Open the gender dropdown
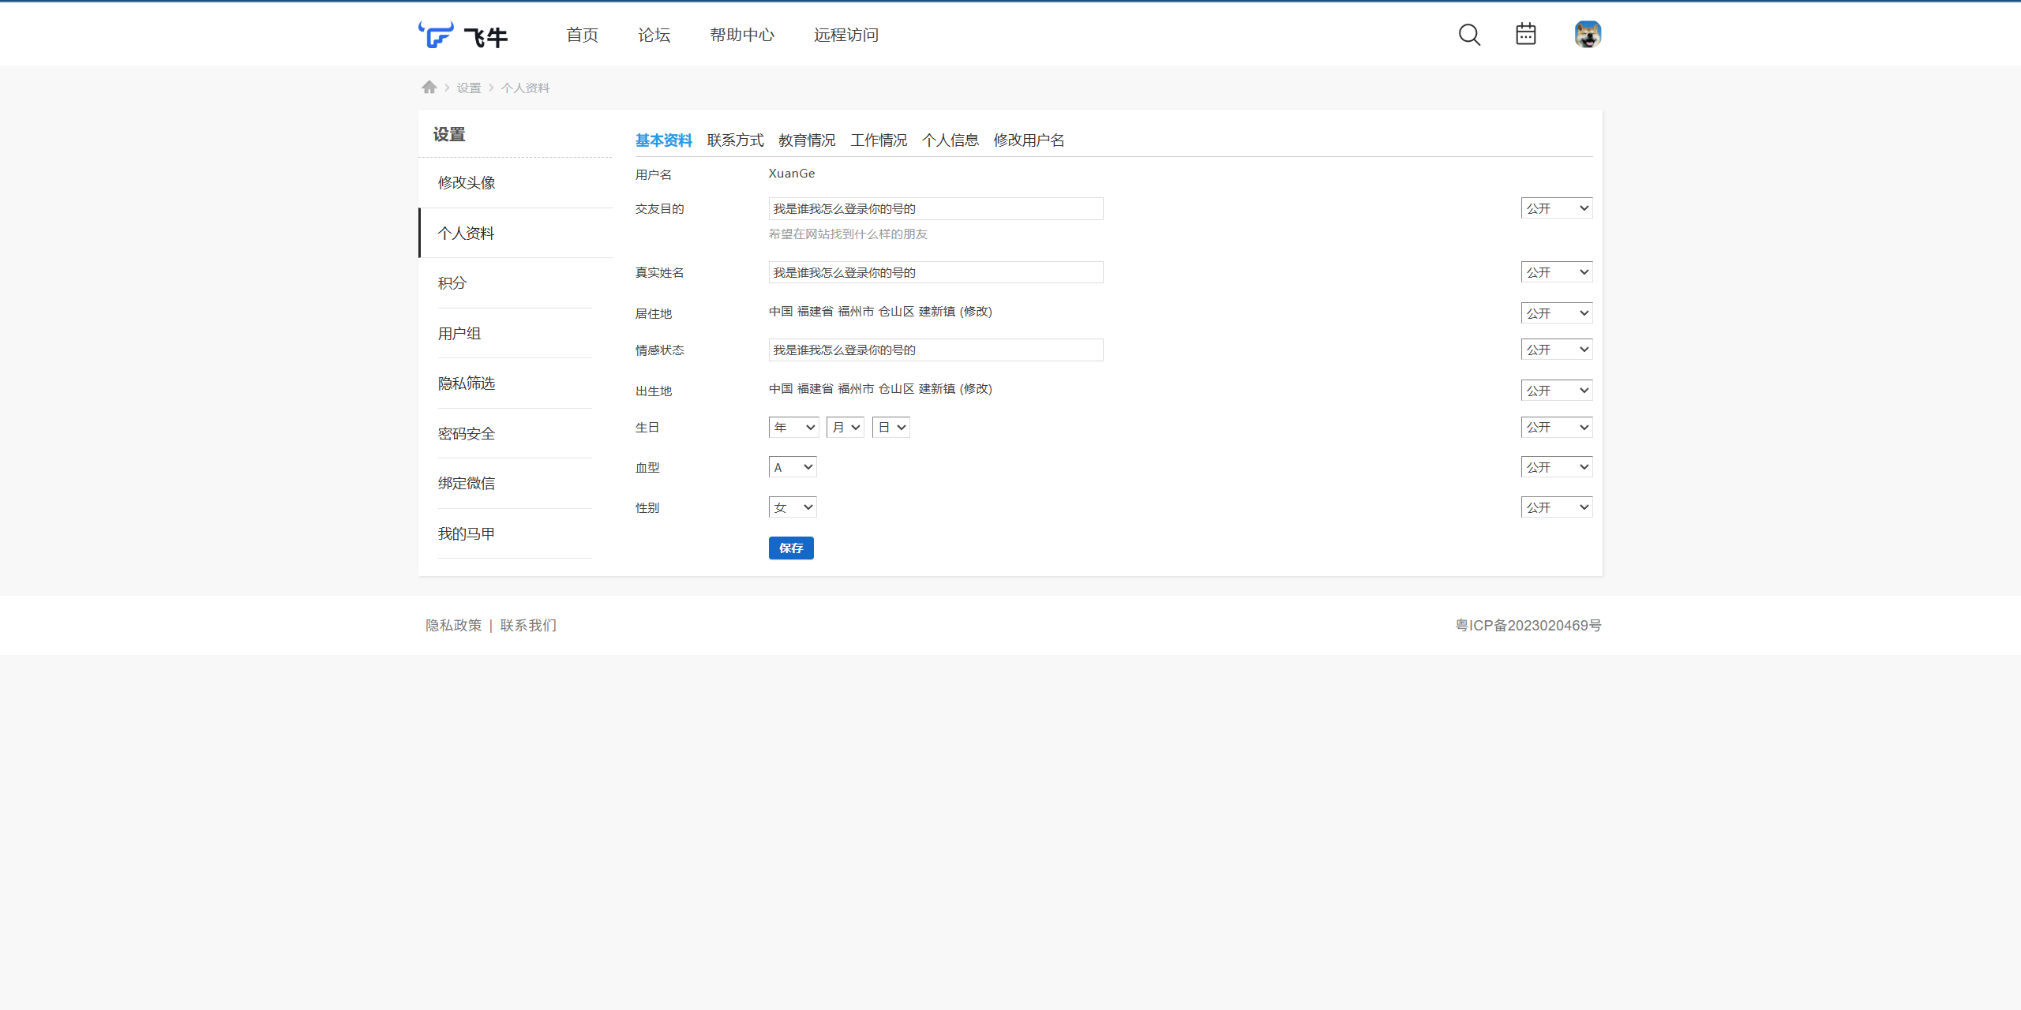Image resolution: width=2021 pixels, height=1010 pixels. (793, 507)
